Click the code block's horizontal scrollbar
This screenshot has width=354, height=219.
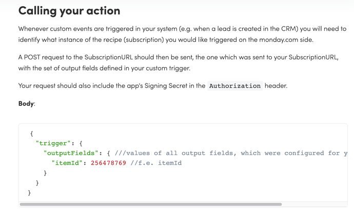[x=150, y=204]
